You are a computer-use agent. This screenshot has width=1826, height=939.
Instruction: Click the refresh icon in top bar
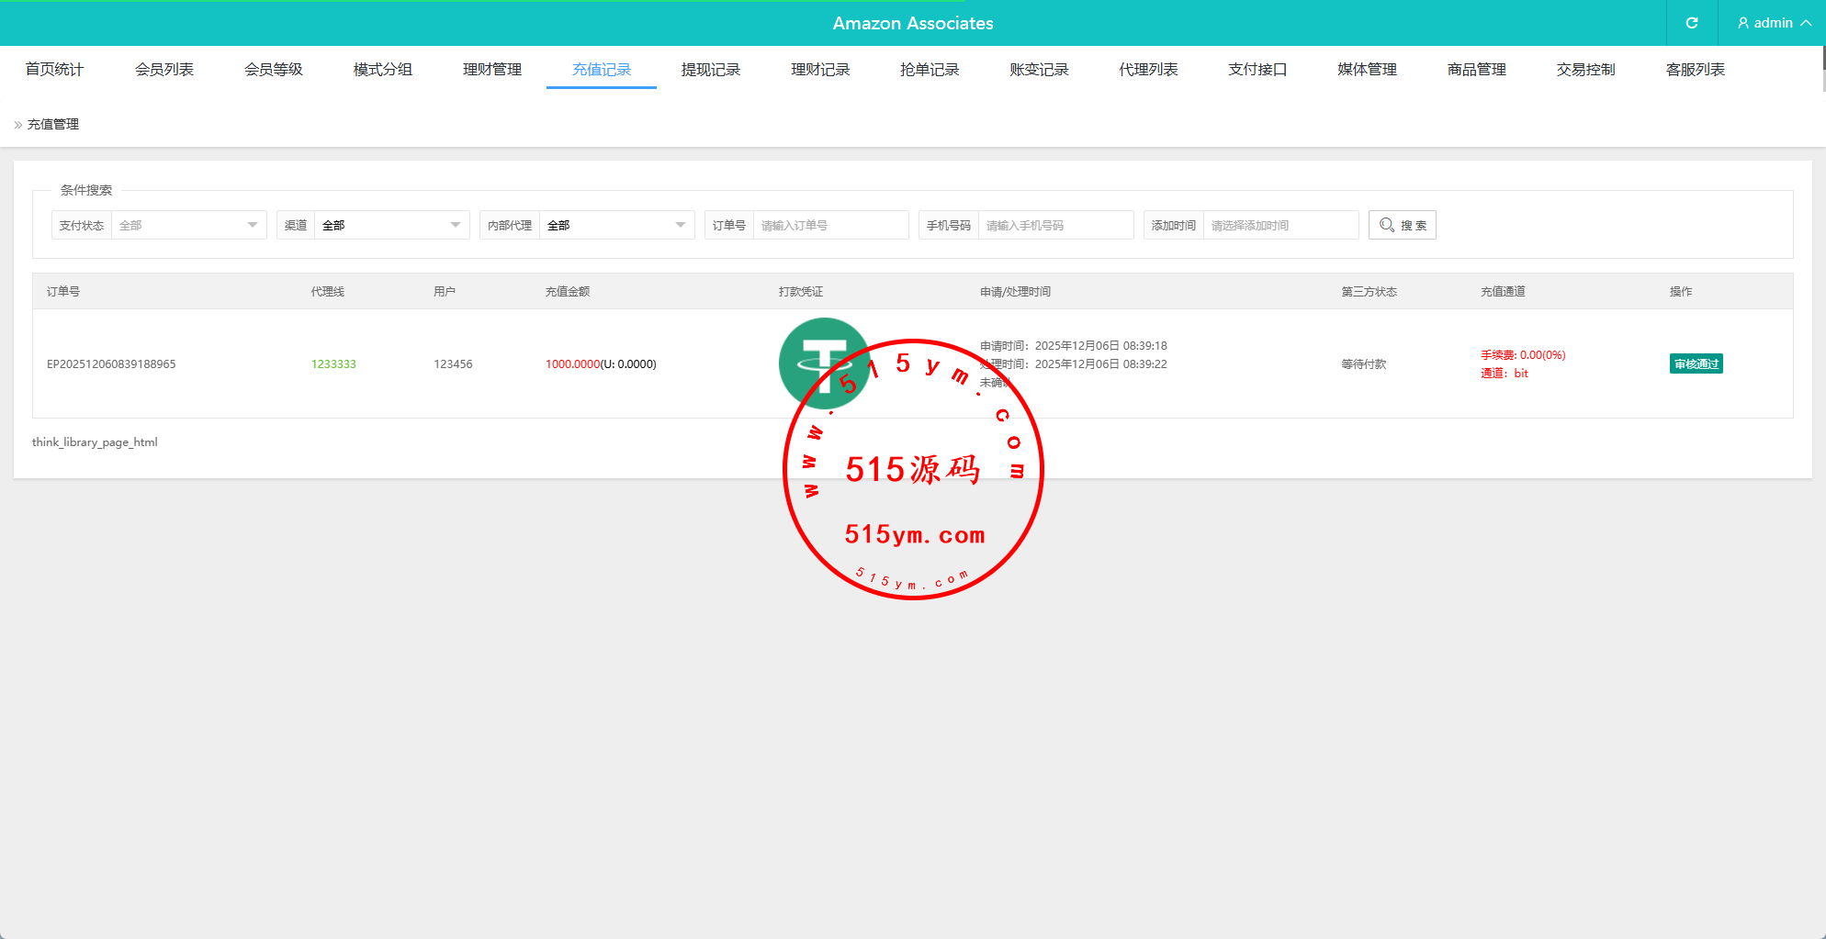pos(1691,23)
